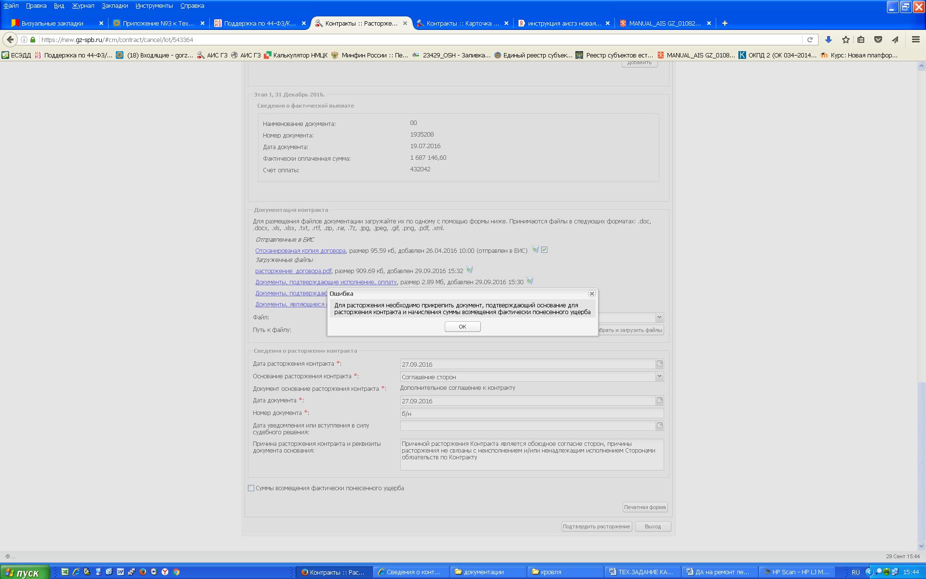This screenshot has height=579, width=926.
Task: Open the Firefox hamburger menu
Action: [915, 40]
